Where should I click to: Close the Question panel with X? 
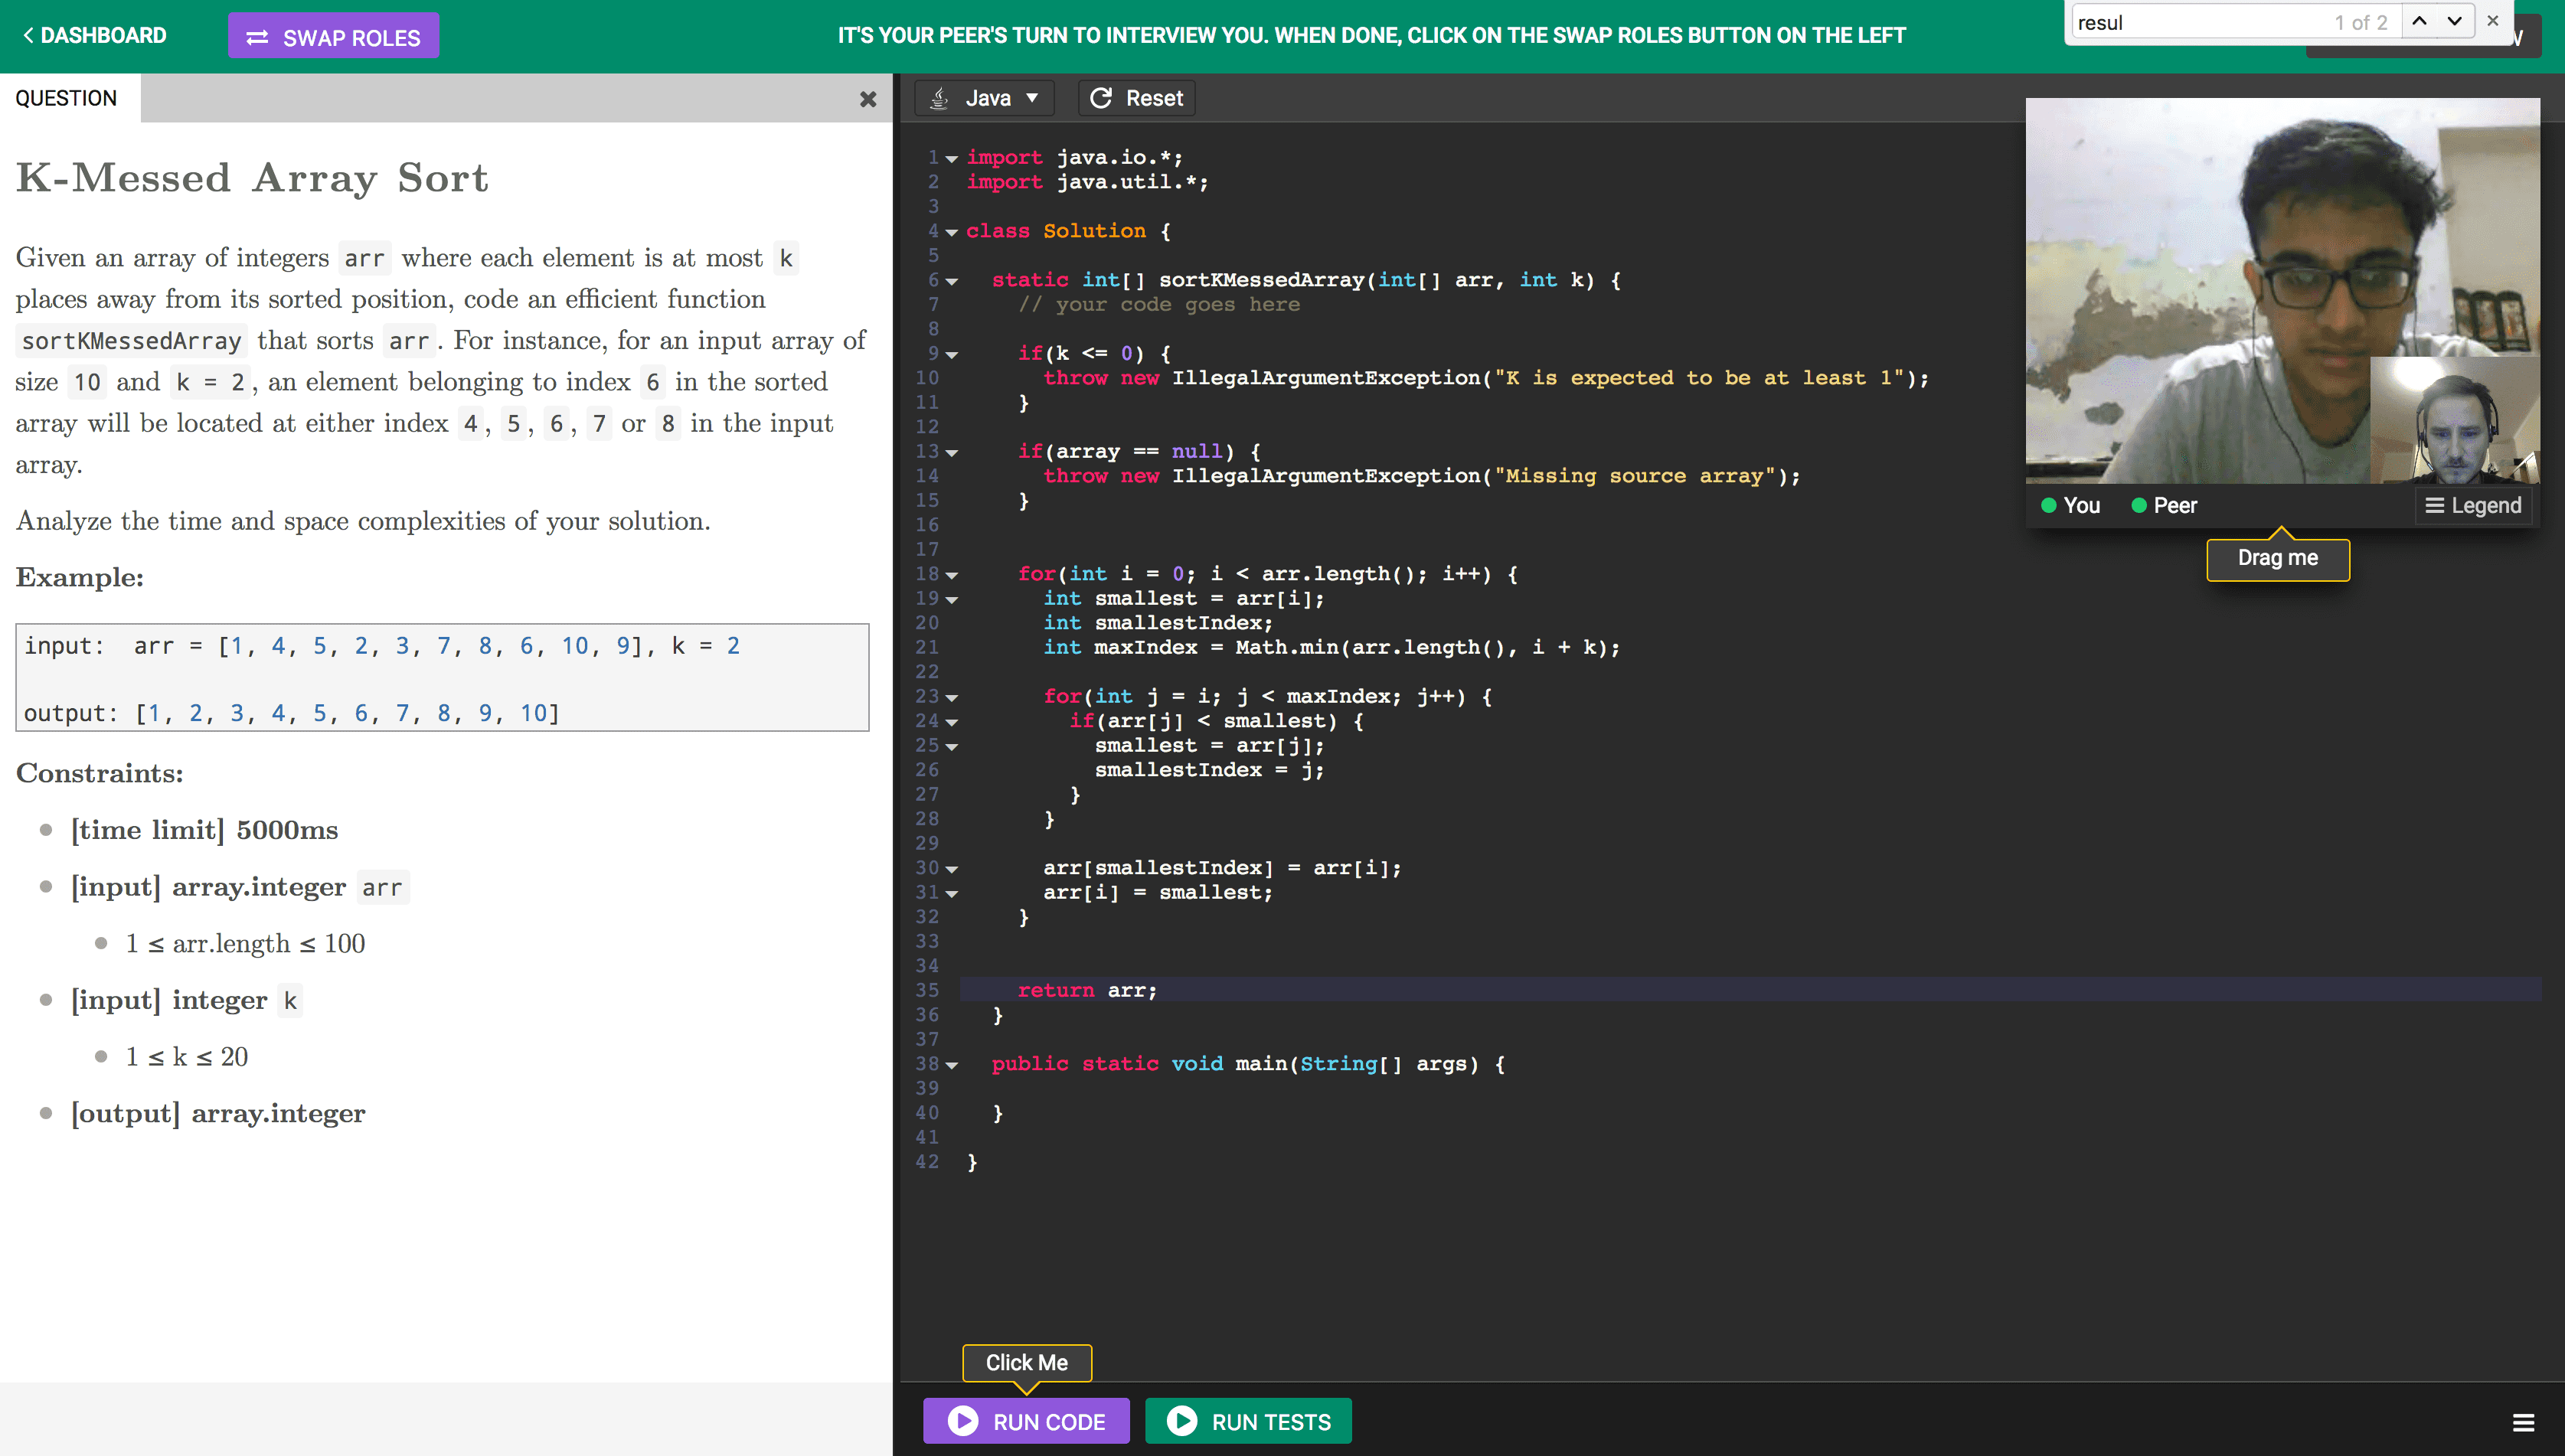867,99
